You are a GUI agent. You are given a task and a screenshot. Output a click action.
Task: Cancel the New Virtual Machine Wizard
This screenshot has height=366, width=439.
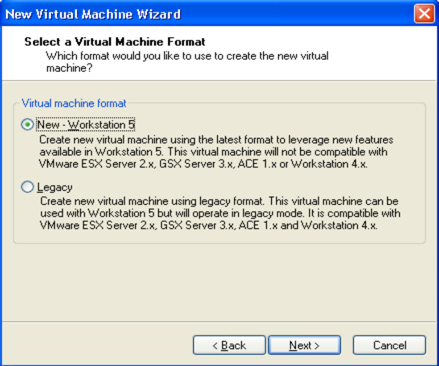click(389, 345)
